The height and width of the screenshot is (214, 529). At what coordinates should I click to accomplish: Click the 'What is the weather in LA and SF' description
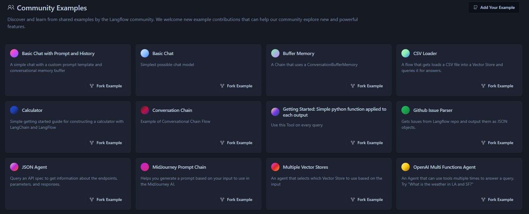tap(458, 181)
